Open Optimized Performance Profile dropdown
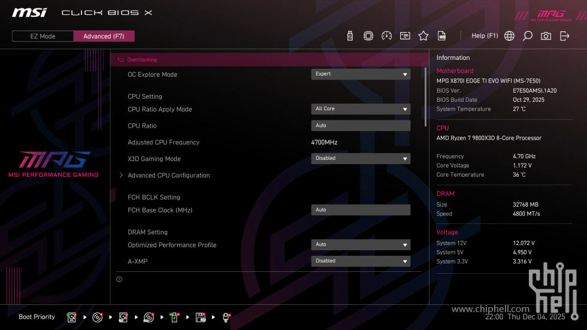This screenshot has height=330, width=587. (x=361, y=244)
